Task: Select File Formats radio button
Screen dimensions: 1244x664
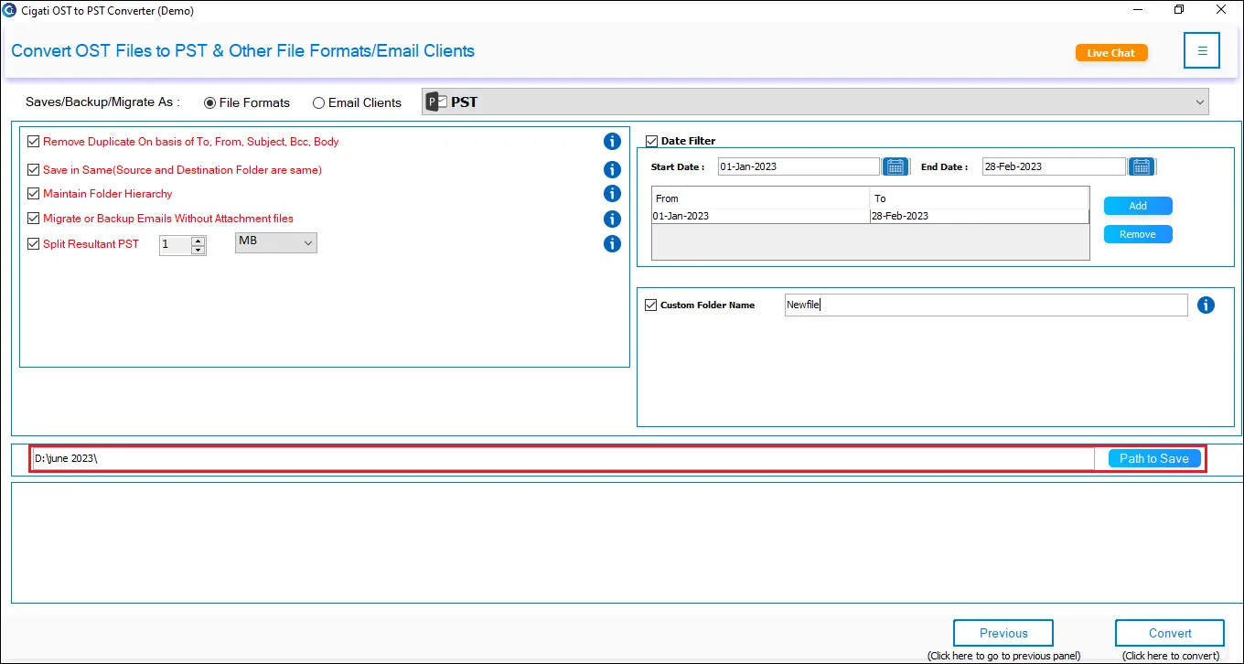Action: point(209,102)
